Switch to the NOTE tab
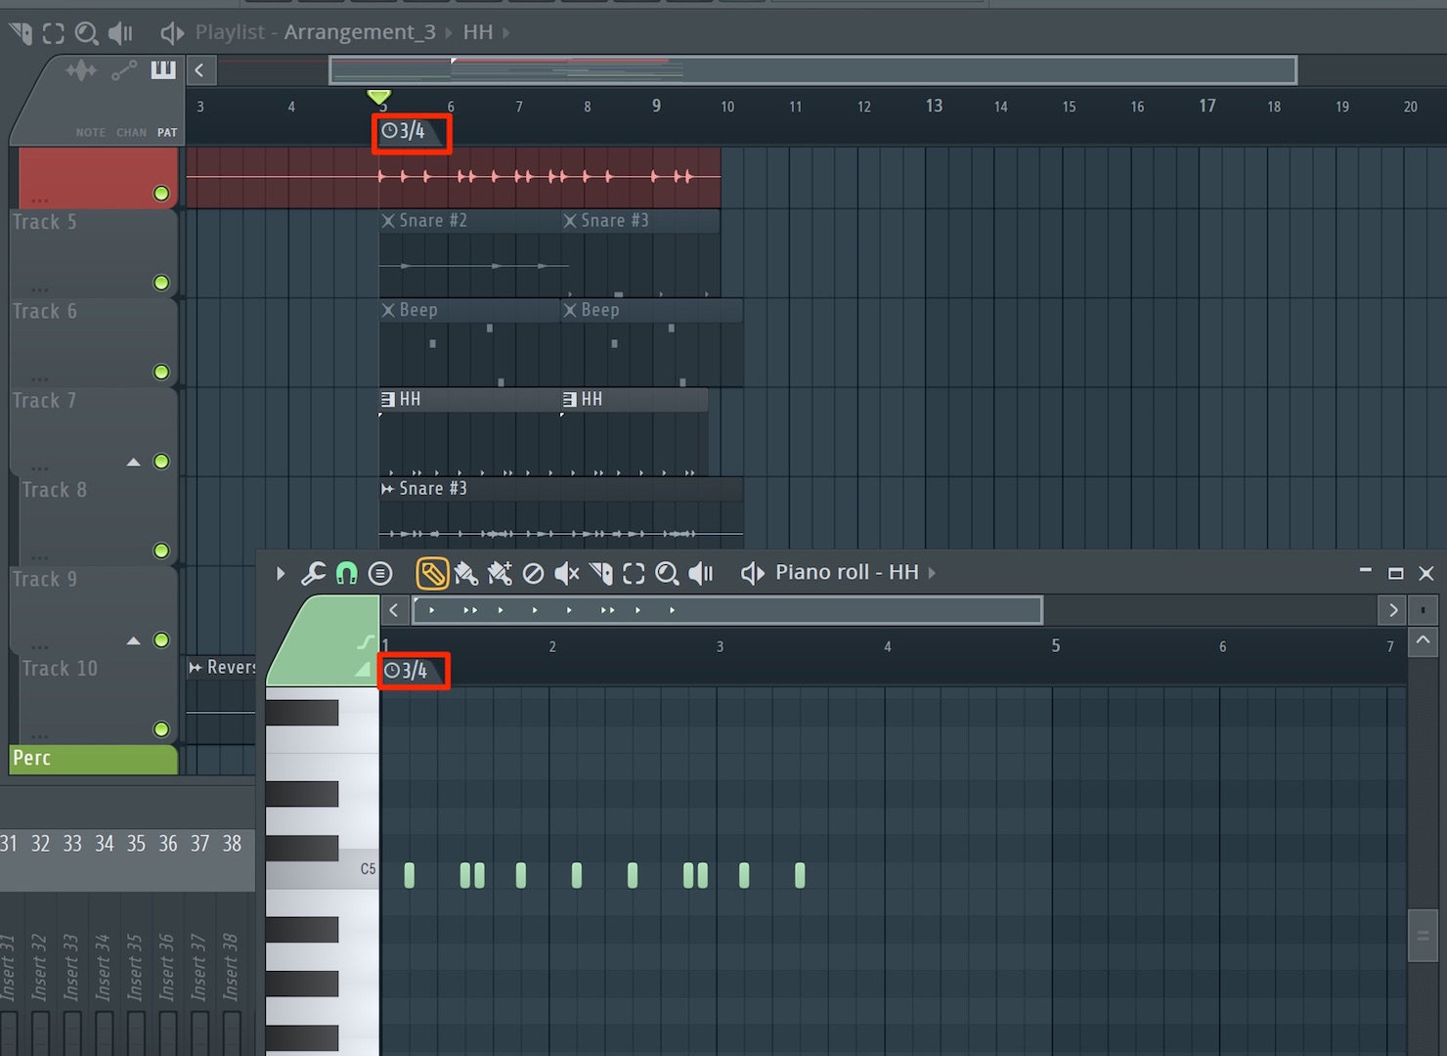Screen dimensions: 1447x1056 (91, 132)
